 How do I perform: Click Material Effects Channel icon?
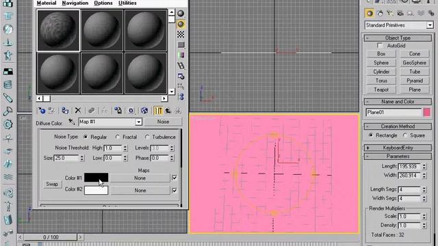(131, 111)
